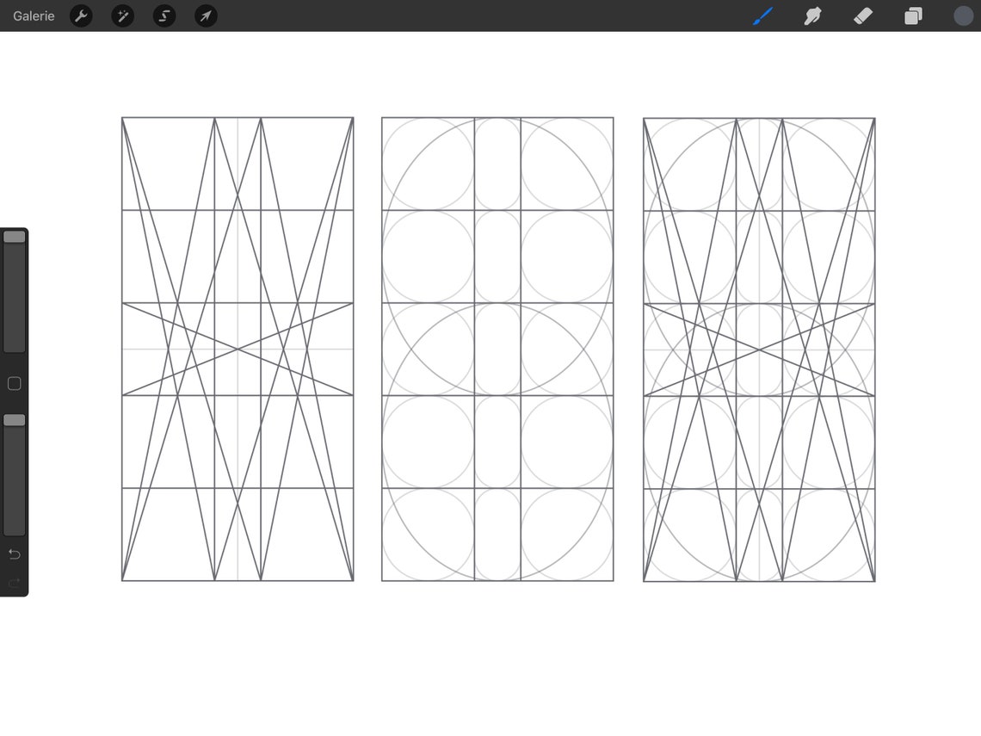Tap the redo arrow in the sidebar
Viewport: 981px width, 736px height.
pyautogui.click(x=14, y=582)
